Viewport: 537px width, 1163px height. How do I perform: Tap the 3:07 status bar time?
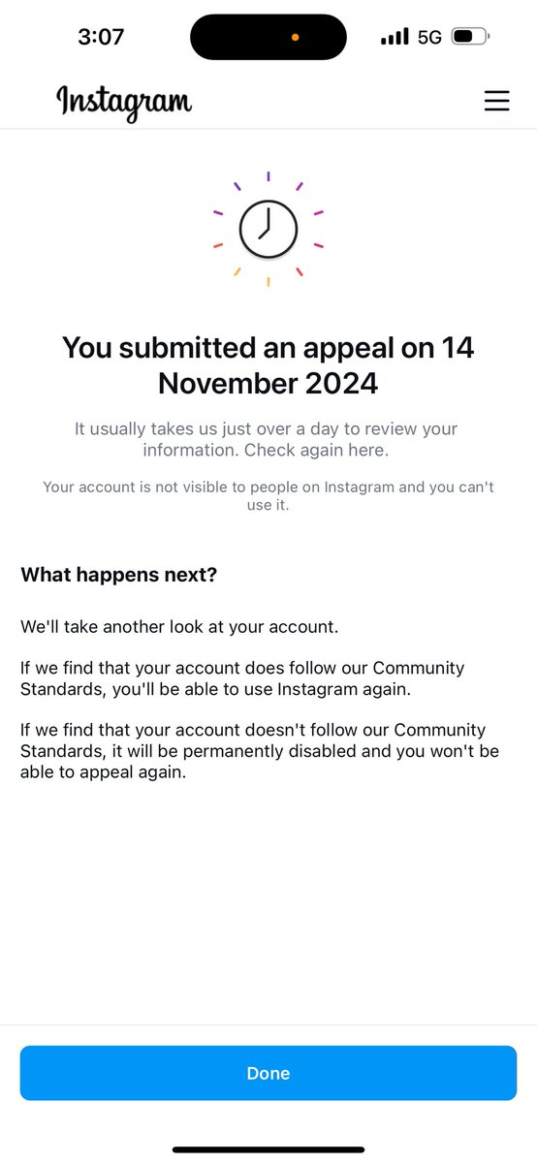point(101,37)
